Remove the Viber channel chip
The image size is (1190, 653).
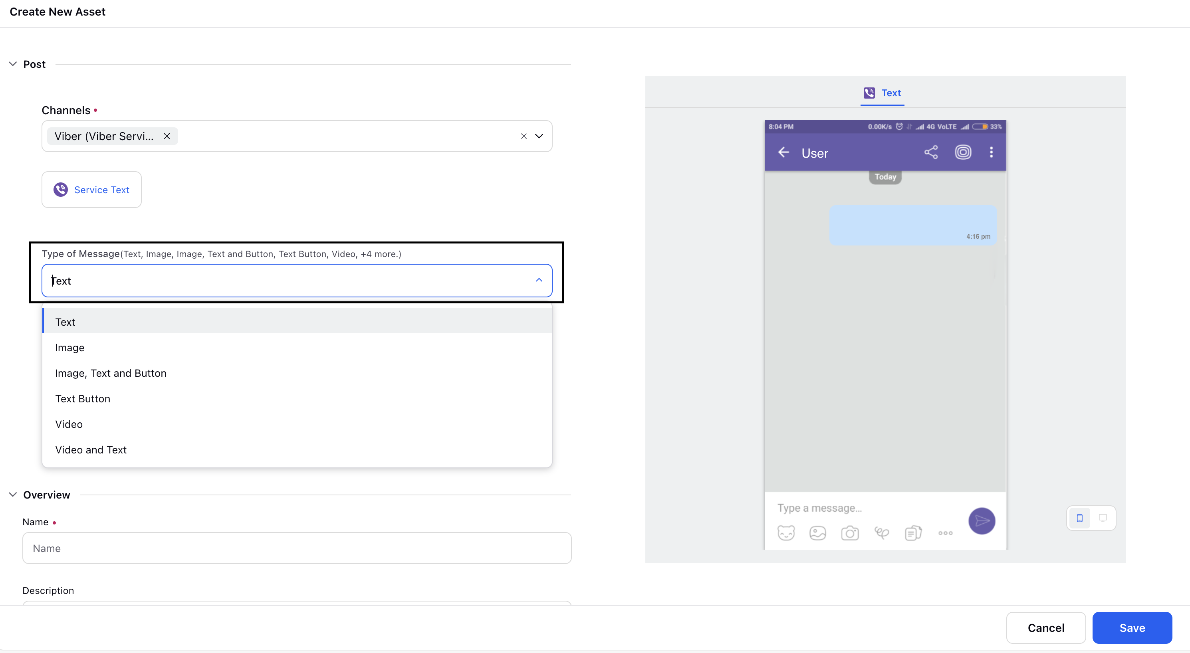point(167,136)
